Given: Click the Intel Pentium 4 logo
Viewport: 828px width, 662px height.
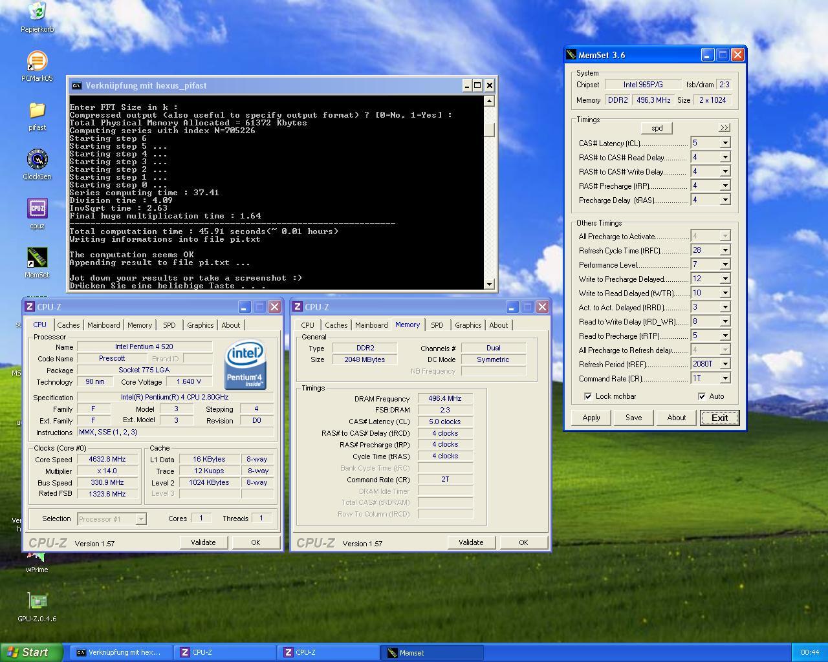Looking at the screenshot, I should point(246,365).
